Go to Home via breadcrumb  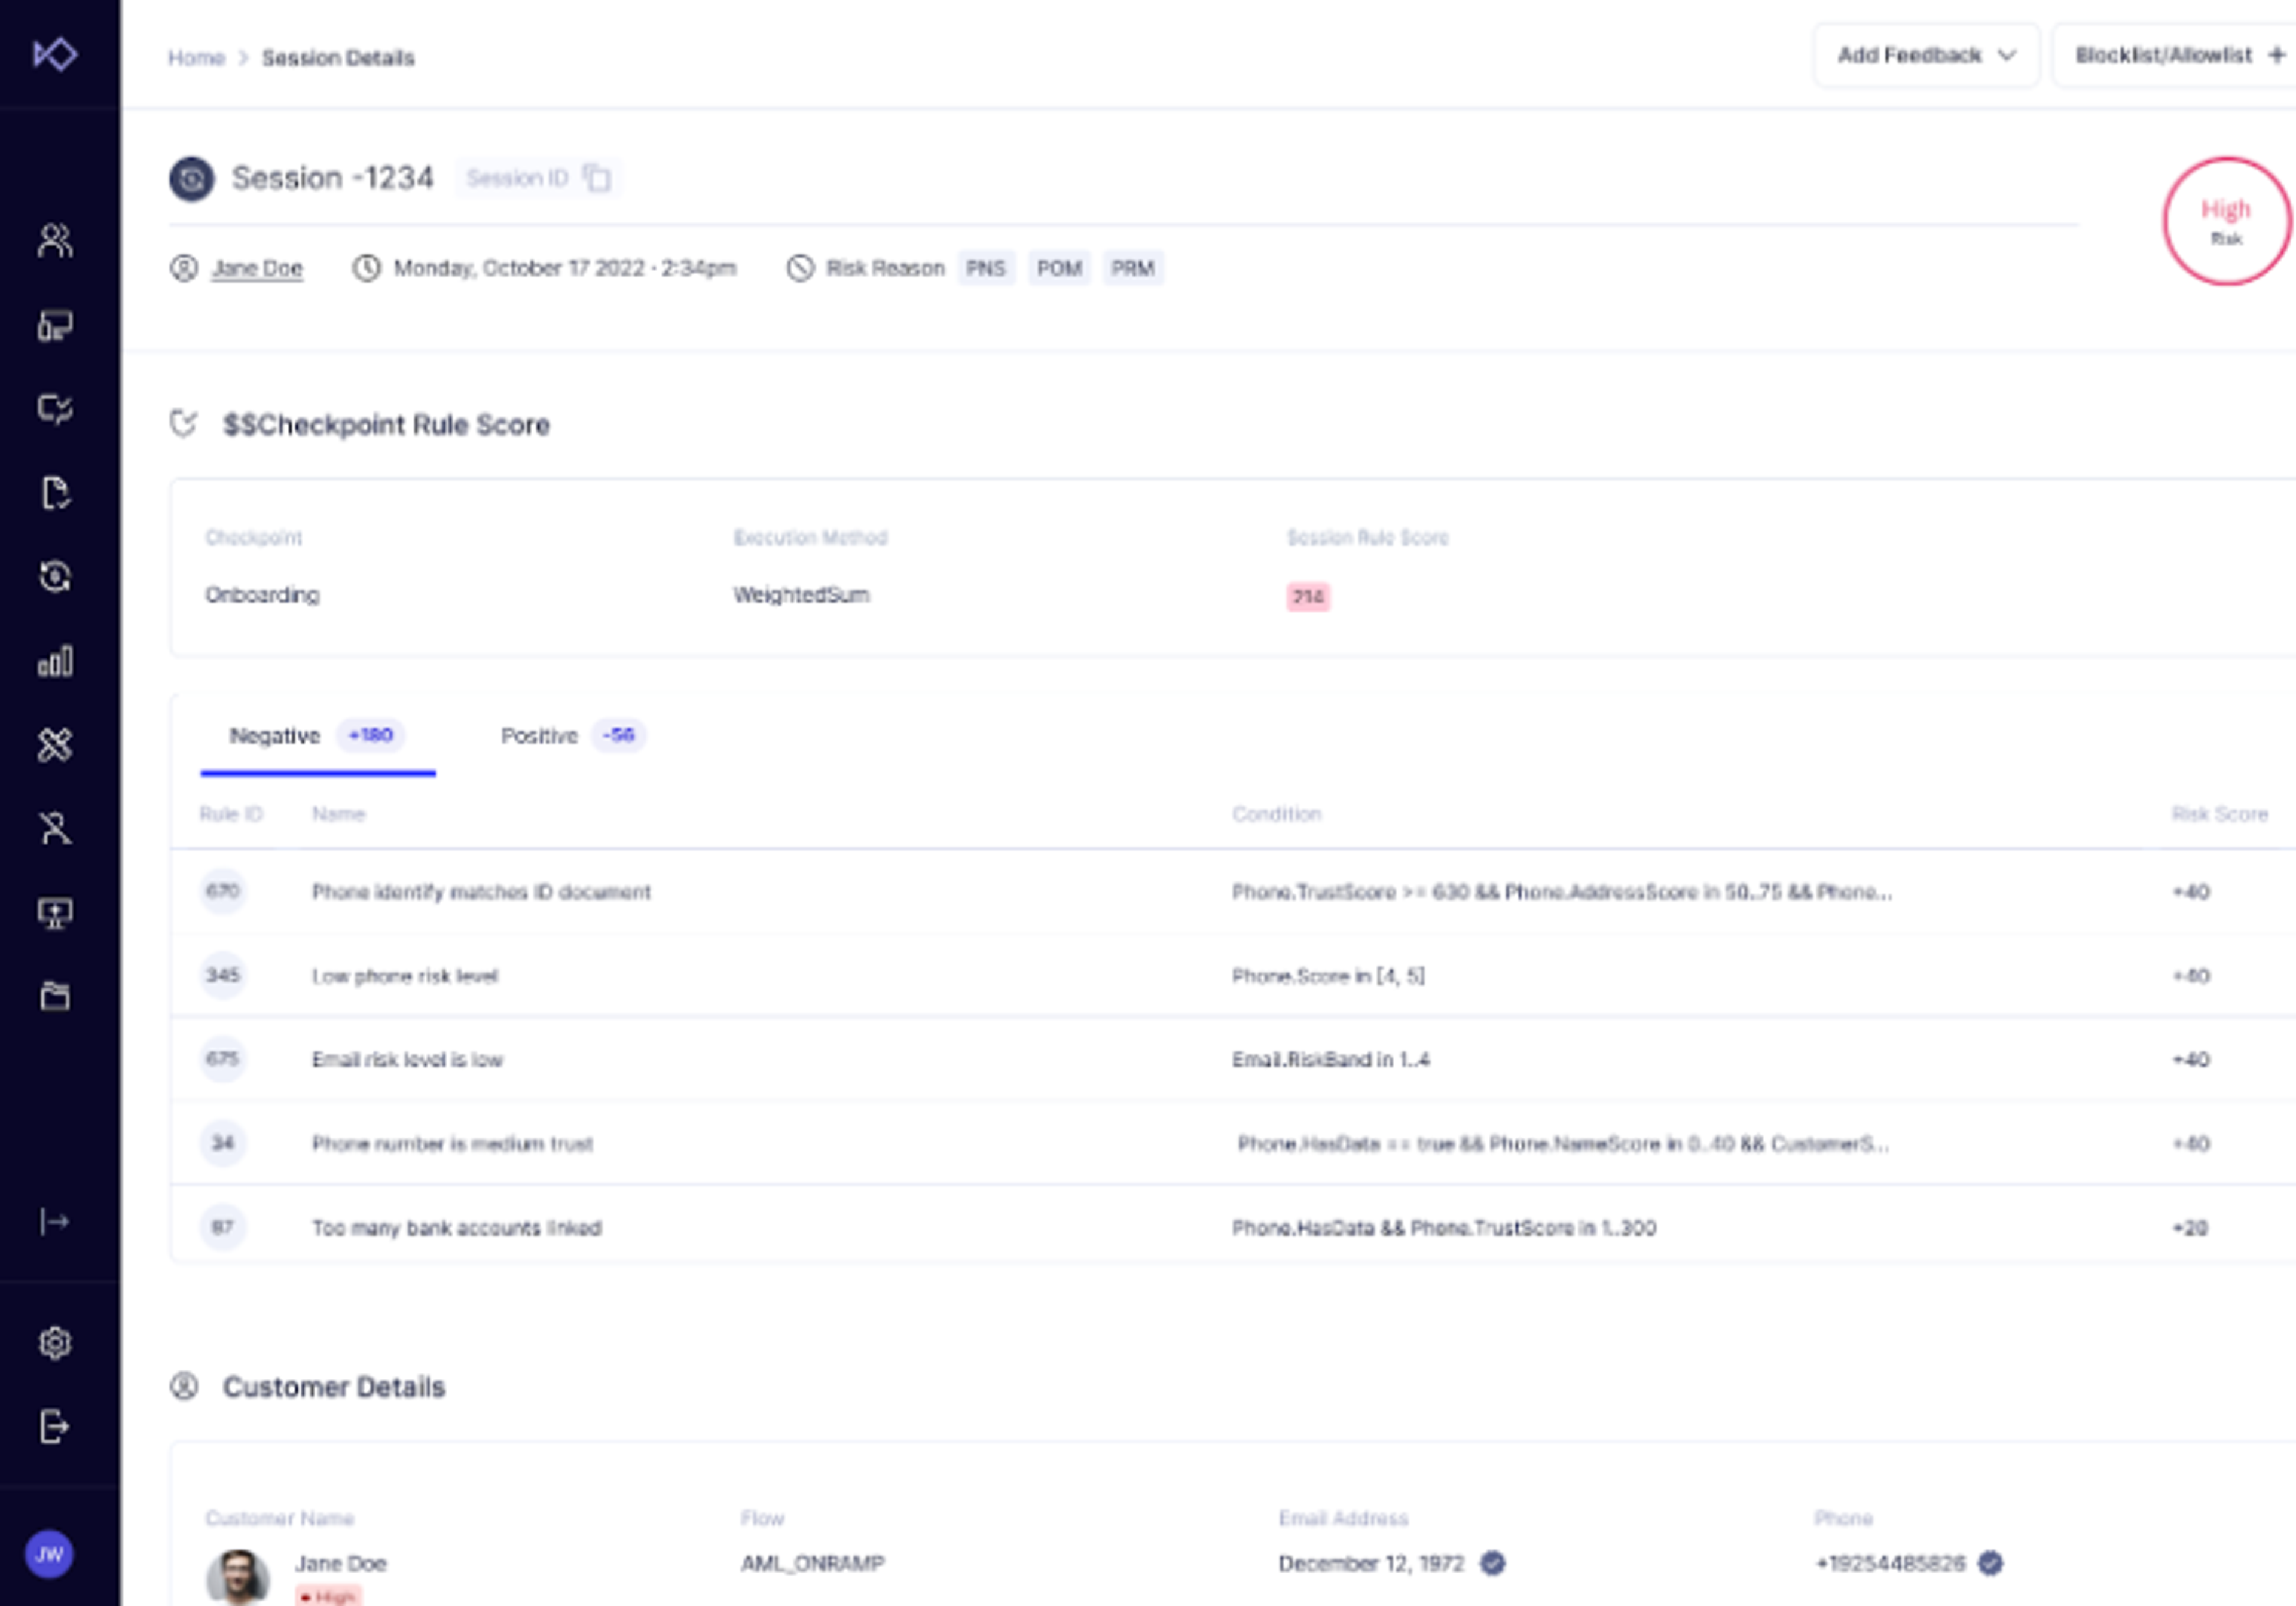(x=196, y=58)
